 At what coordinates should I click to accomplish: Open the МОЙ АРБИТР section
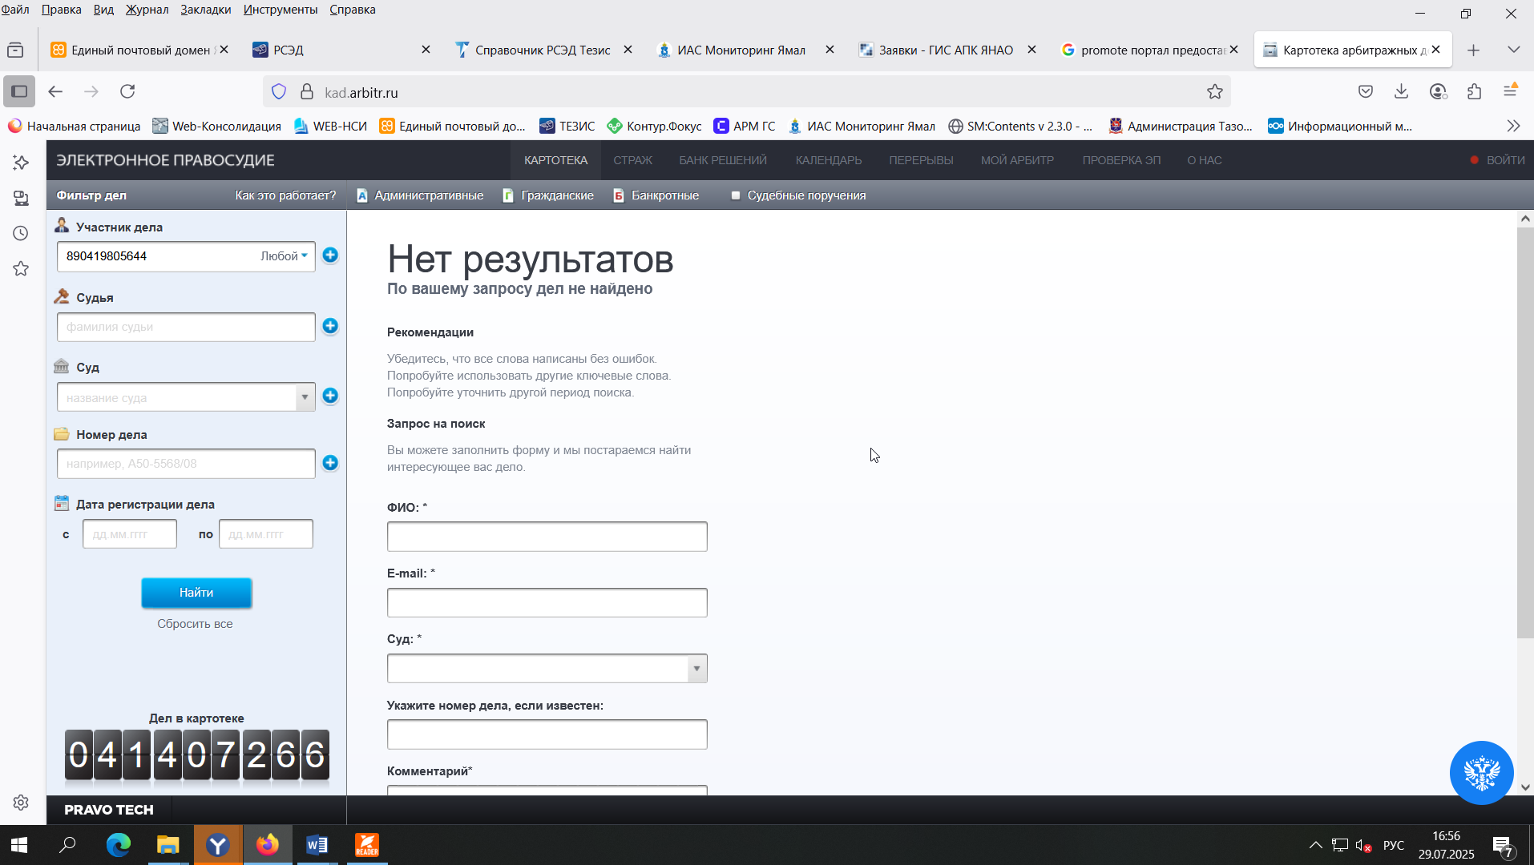pos(1017,160)
